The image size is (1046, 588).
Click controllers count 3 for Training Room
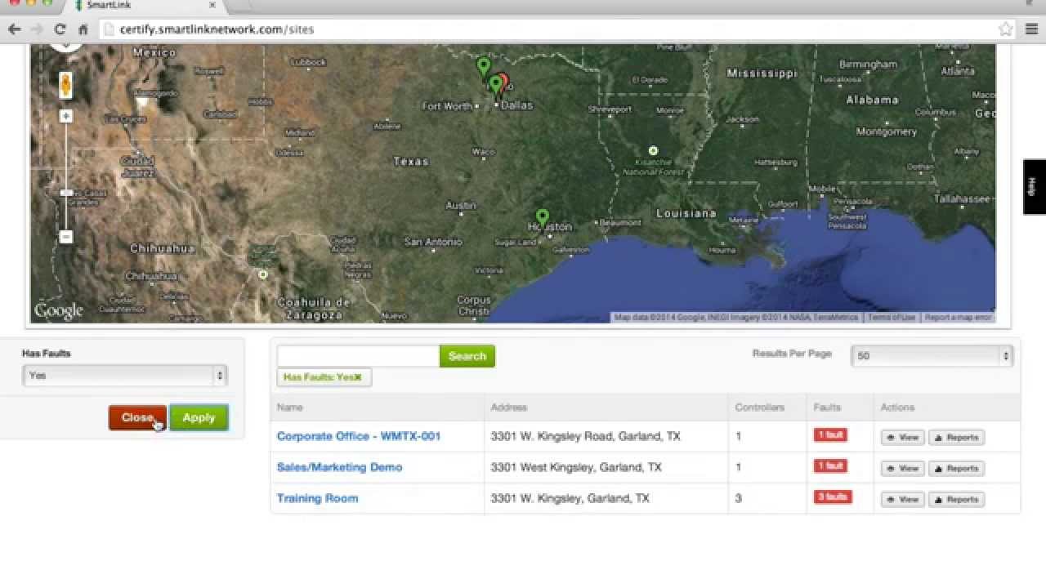click(x=738, y=498)
